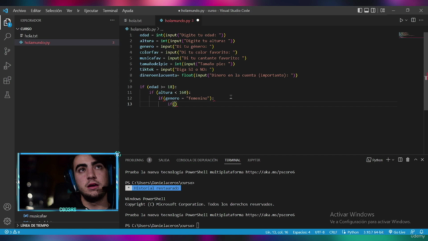Kill the terminal with trash icon
The width and height of the screenshot is (428, 241).
pos(407,160)
